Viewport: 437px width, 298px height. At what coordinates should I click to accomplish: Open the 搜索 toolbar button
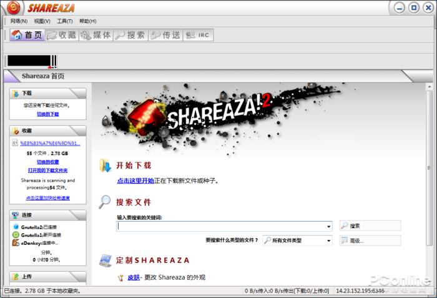pos(130,36)
